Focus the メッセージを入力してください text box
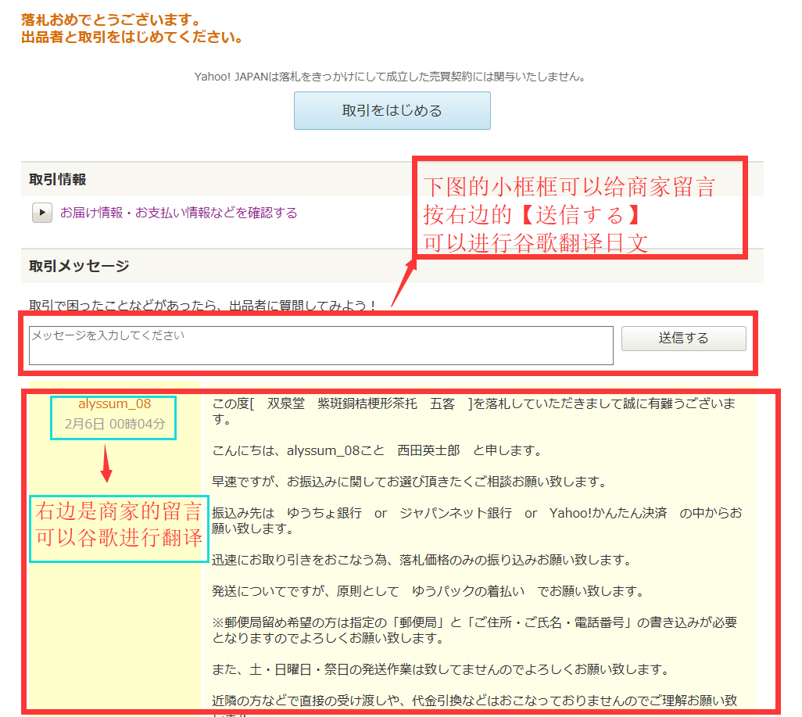802x717 pixels. coord(320,346)
